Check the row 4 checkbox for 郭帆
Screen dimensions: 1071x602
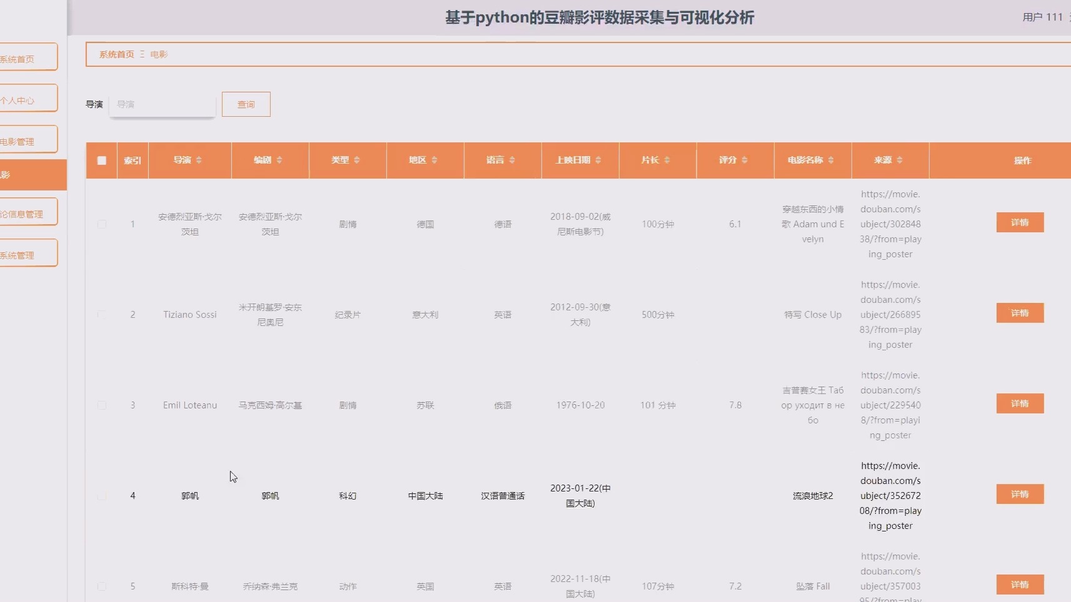[102, 496]
